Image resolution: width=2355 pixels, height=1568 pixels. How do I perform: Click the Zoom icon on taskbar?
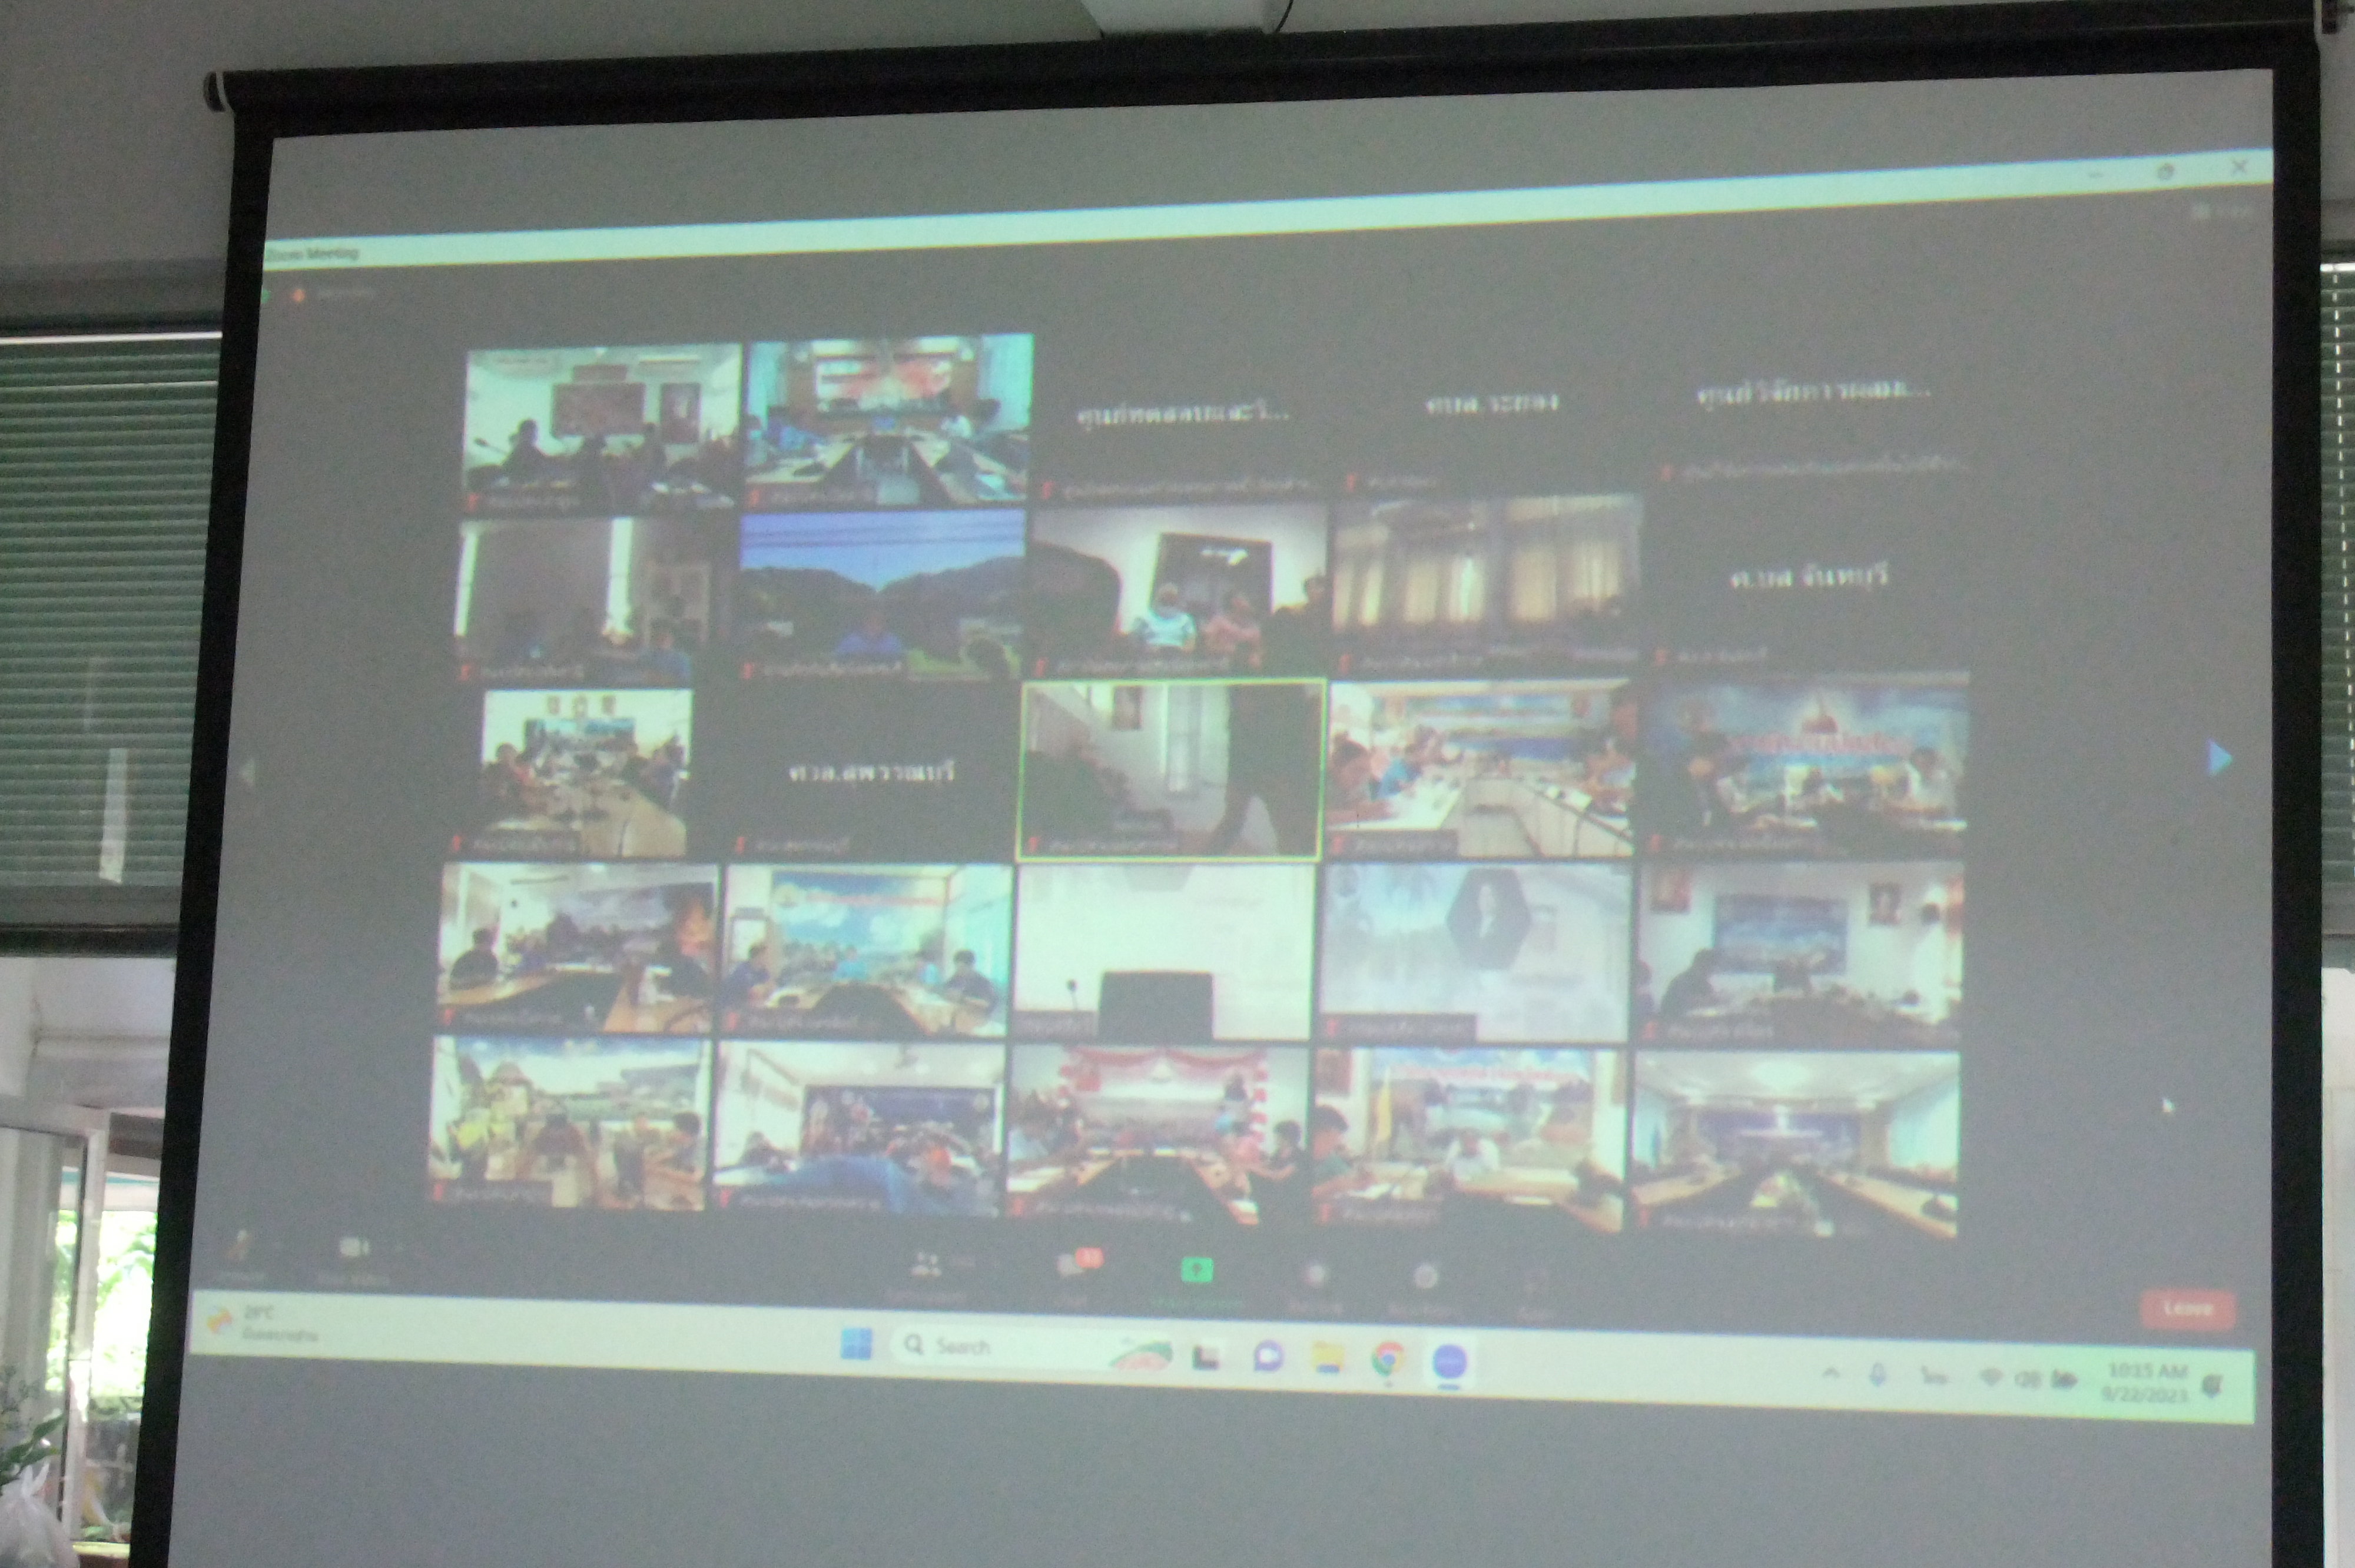1449,1362
